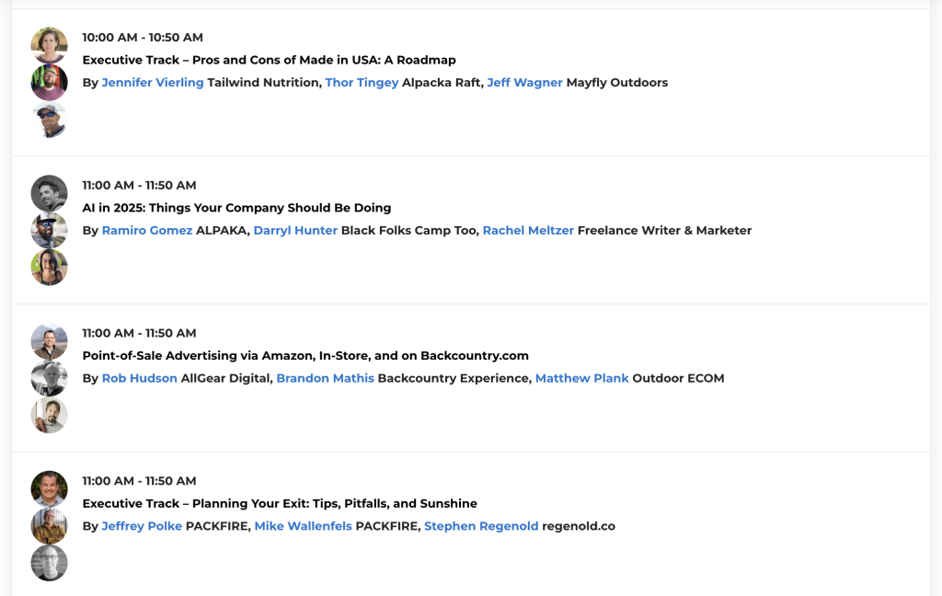Open Ramiro Gomez speaker link
Screen dimensions: 942x596
coord(147,231)
